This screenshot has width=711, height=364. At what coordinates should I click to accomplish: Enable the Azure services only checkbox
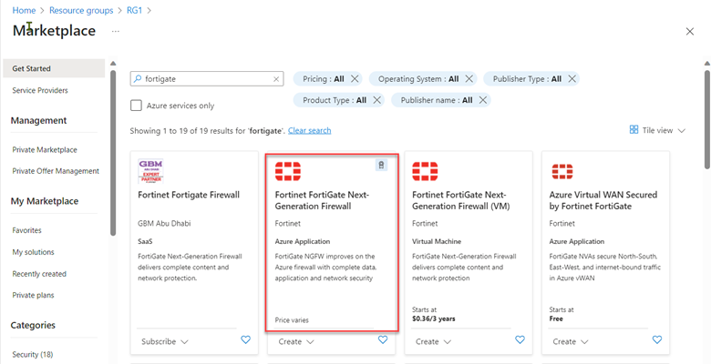[137, 106]
